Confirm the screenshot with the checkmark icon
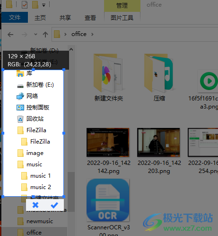The image size is (218, 236). coord(54,205)
